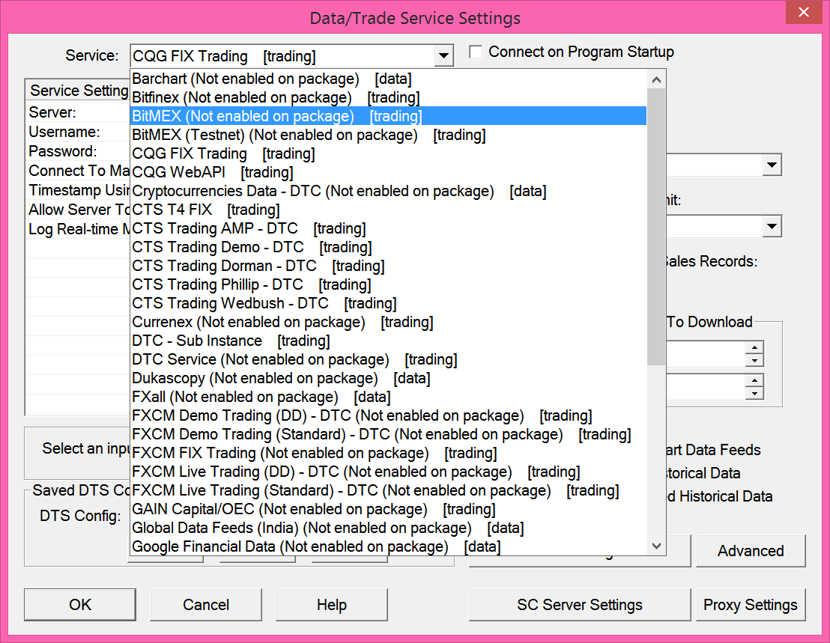Select Dukascopy data service
Screen dimensions: 830x643
[x=388, y=378]
